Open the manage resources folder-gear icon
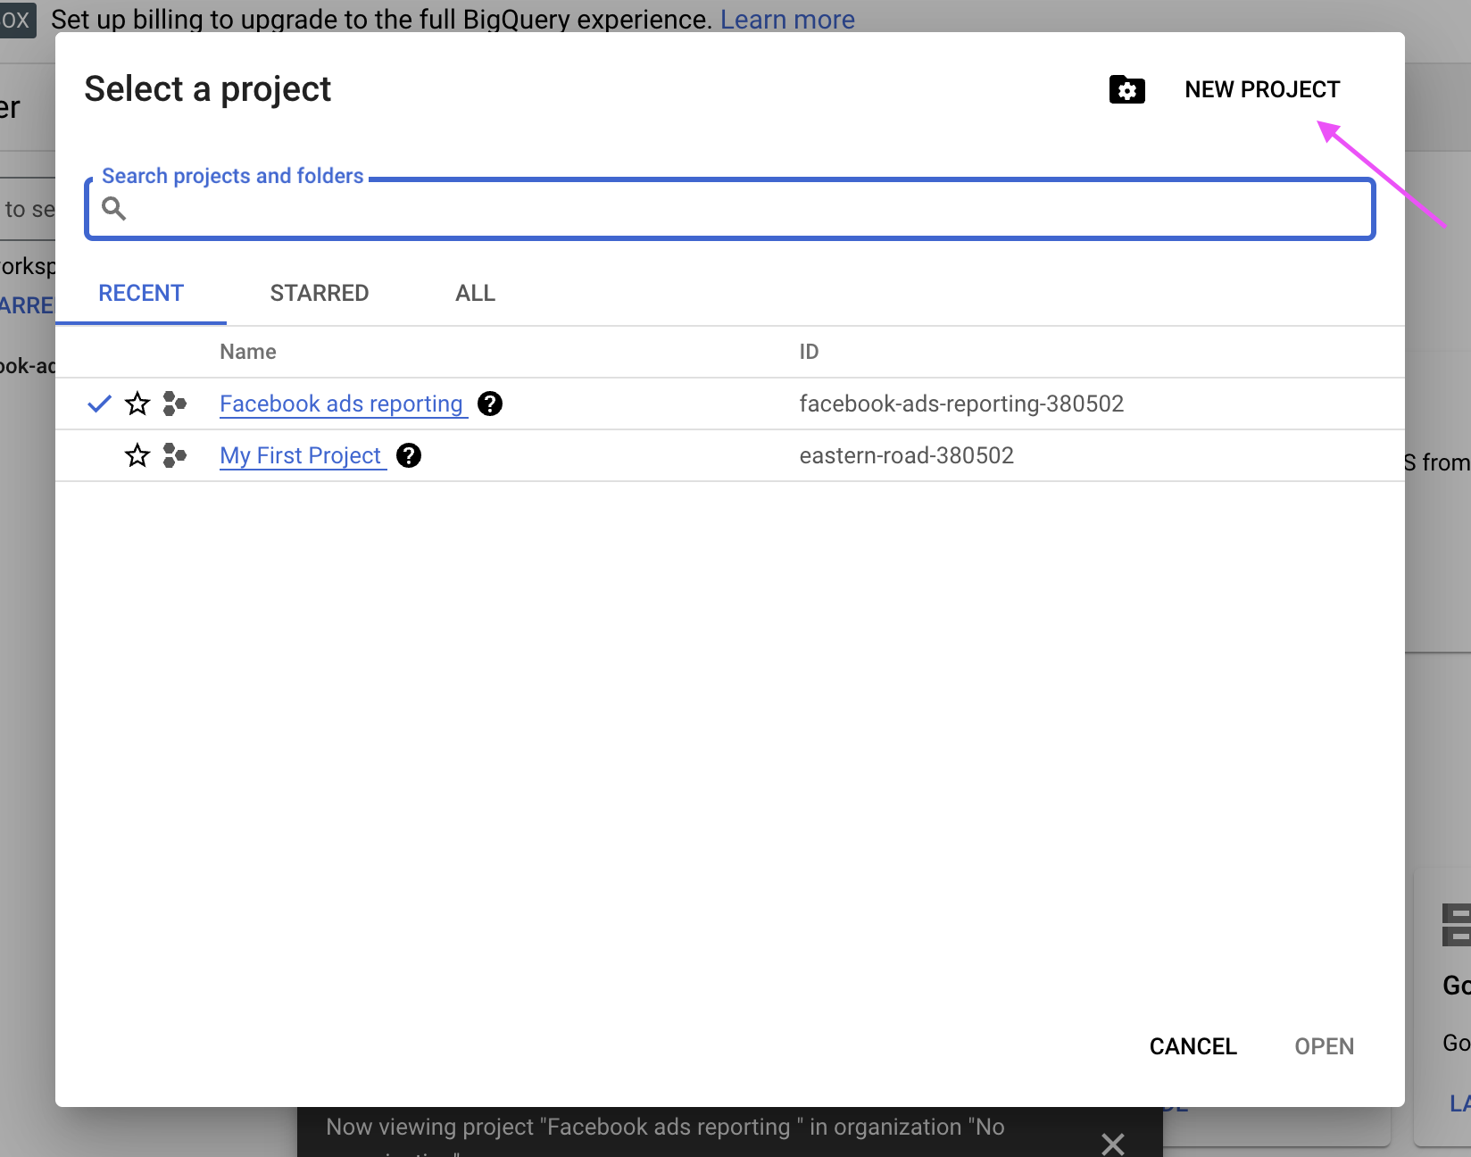Viewport: 1471px width, 1157px height. (x=1126, y=89)
